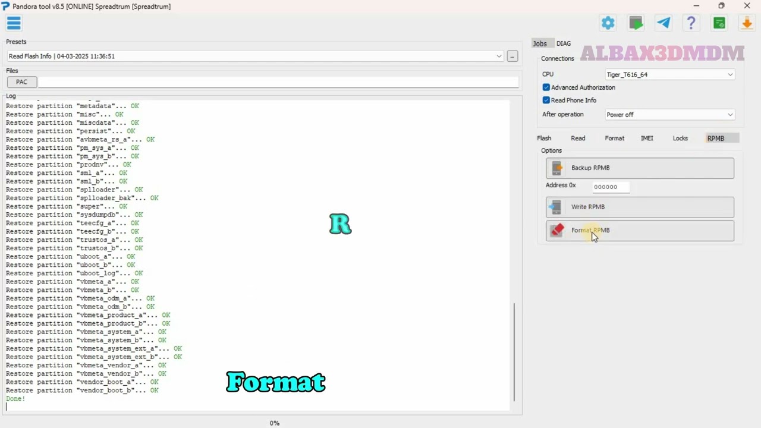Click the Write RPMB phone icon

(556, 207)
